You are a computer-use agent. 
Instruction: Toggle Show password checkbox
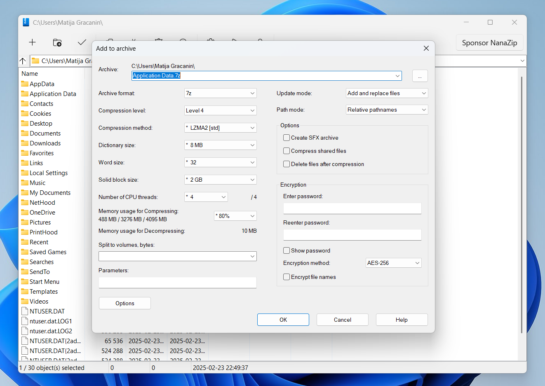pos(287,250)
